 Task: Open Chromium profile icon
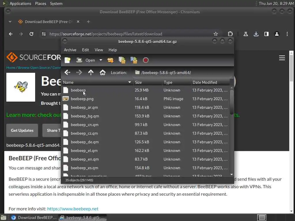coord(277,34)
